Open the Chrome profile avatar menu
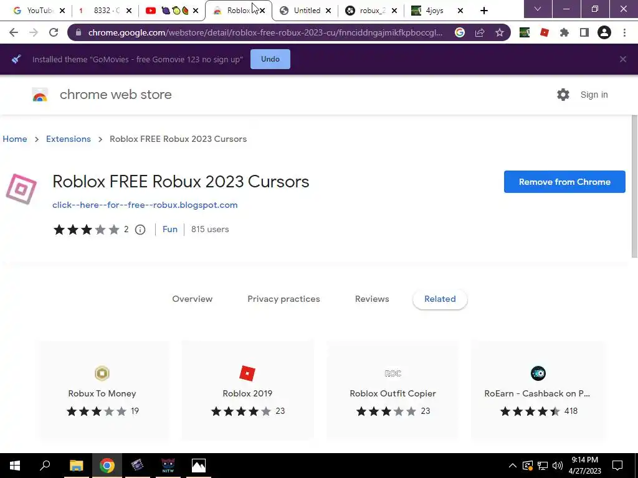This screenshot has width=638, height=478. coord(604,32)
